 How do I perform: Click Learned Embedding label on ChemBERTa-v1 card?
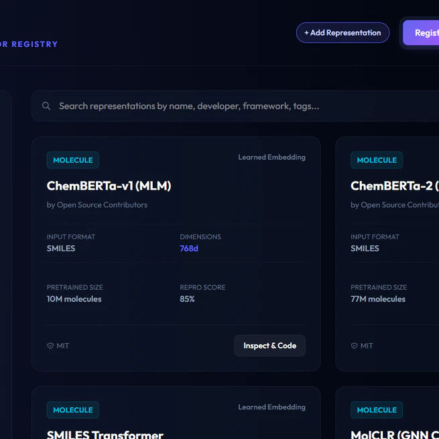pos(271,158)
